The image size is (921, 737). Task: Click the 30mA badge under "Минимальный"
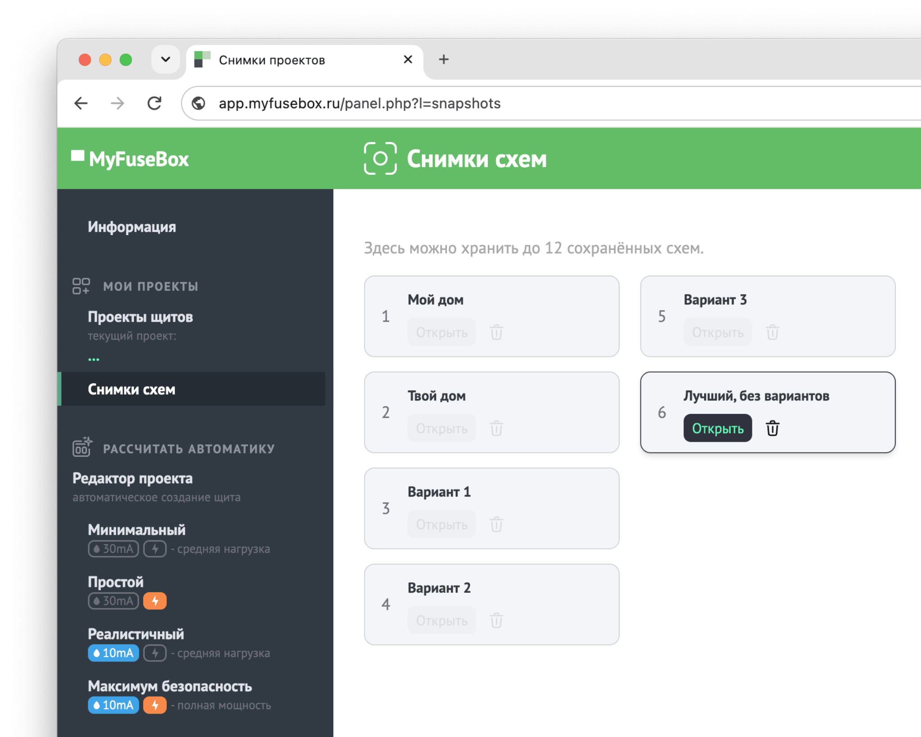[x=113, y=549]
